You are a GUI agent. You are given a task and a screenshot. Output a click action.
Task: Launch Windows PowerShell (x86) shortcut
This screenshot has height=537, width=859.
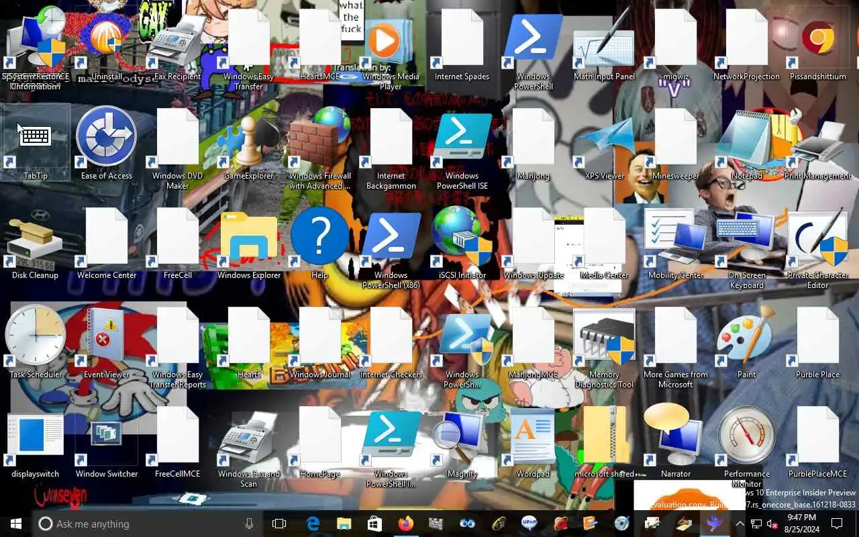click(x=391, y=248)
